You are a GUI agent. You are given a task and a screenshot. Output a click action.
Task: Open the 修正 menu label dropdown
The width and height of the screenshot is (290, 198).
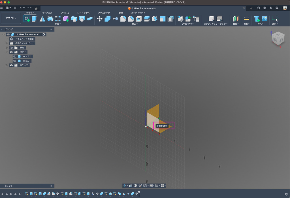point(135,24)
